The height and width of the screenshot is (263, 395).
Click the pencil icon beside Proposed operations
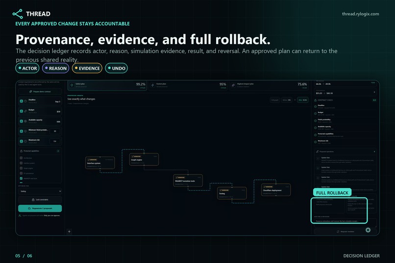point(318,151)
